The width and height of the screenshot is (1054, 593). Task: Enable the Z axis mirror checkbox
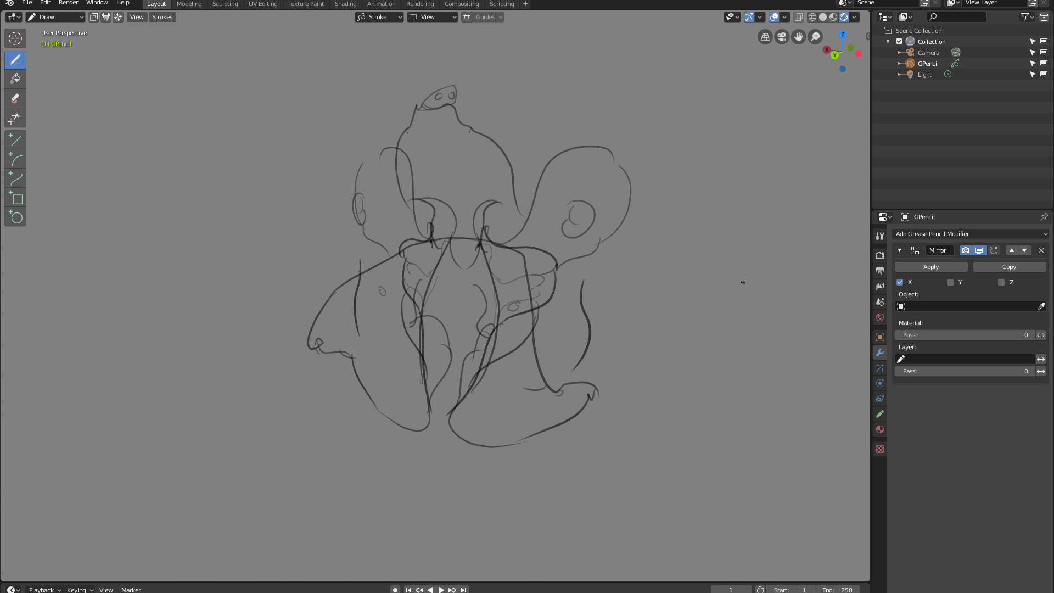coord(1001,282)
